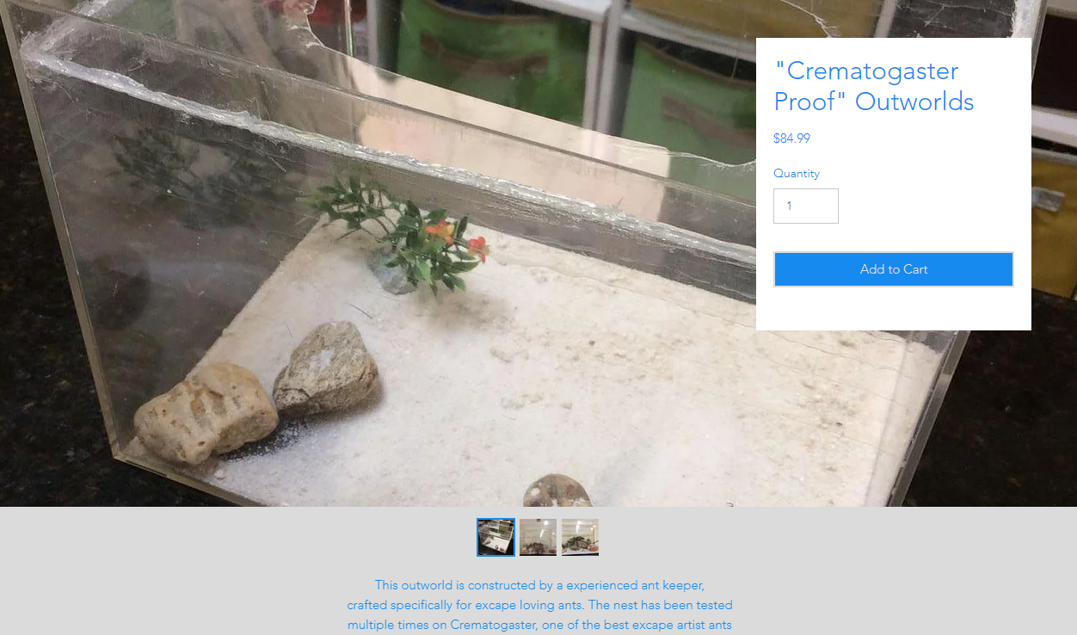Add the outworld to cart
This screenshot has width=1077, height=635.
[893, 269]
